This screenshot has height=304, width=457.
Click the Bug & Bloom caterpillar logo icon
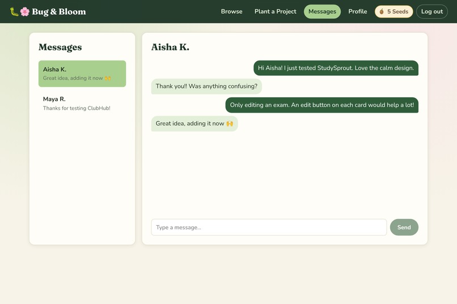(14, 12)
